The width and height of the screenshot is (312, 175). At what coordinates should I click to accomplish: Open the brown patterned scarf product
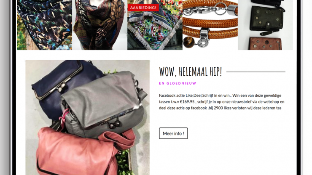[100, 25]
